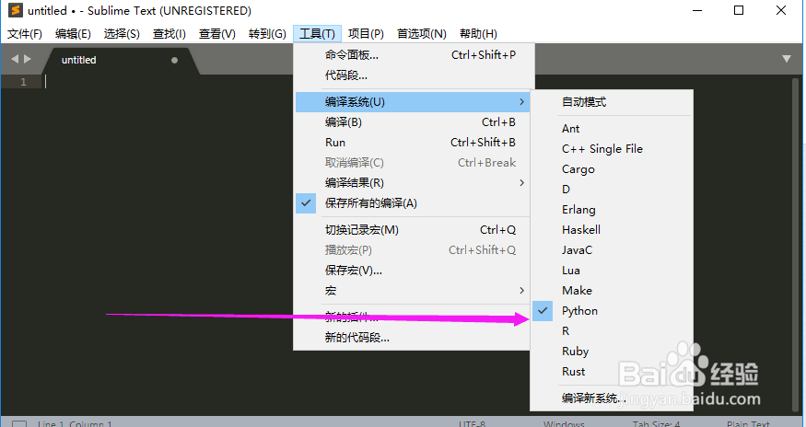Select D build system

click(x=612, y=190)
